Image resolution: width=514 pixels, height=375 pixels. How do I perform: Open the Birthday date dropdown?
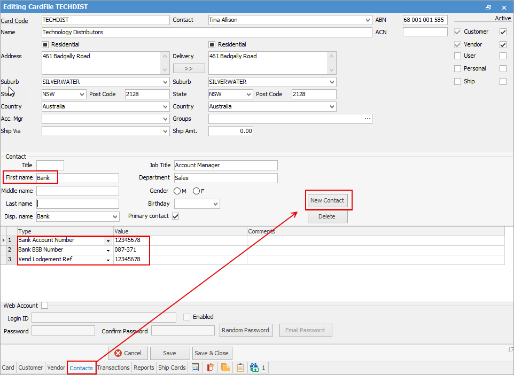click(215, 204)
